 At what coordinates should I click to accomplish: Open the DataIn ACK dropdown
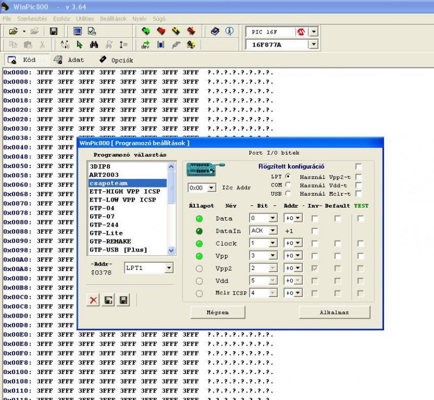click(x=273, y=231)
